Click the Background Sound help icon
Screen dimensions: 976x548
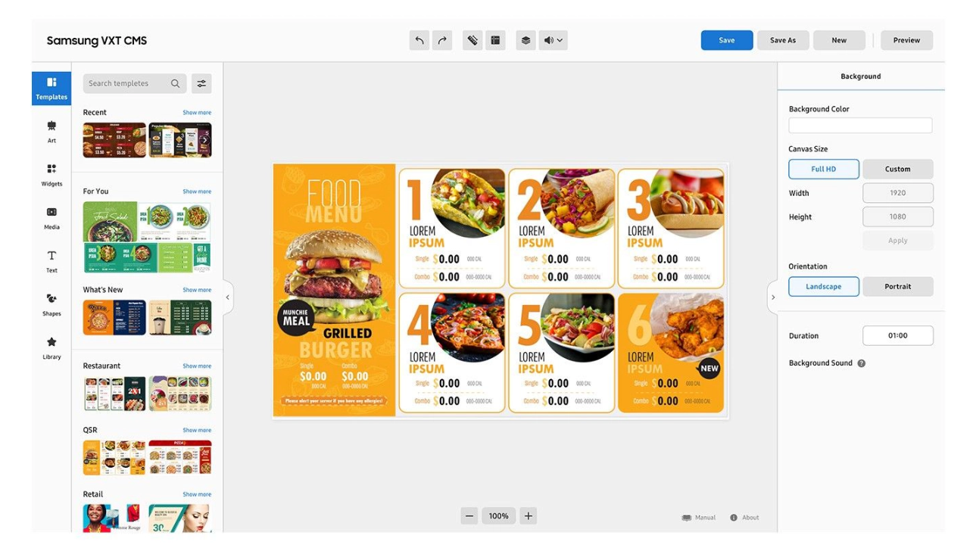point(861,363)
